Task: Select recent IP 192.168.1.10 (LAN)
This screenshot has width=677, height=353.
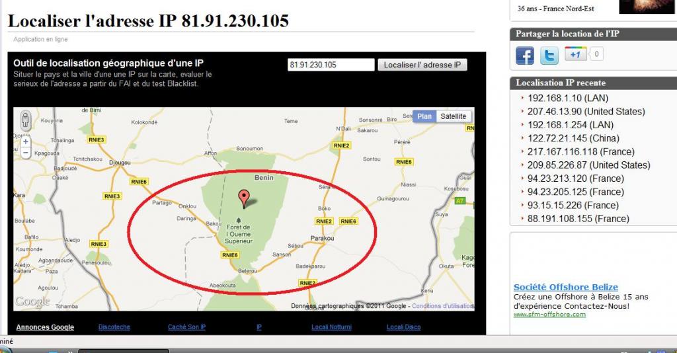Action: (568, 98)
